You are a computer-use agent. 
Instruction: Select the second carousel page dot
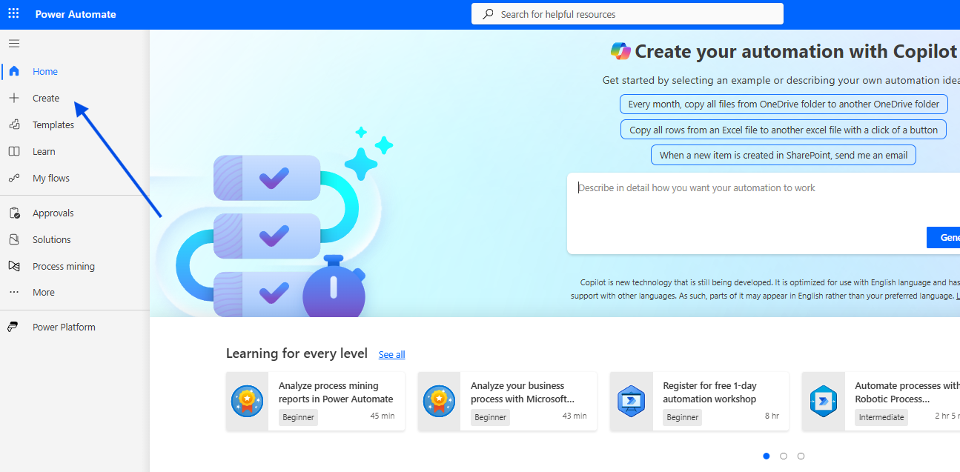[784, 456]
